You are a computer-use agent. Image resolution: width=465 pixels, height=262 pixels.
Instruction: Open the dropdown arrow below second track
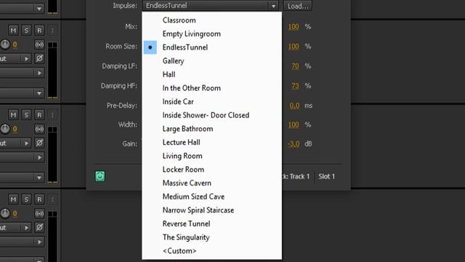(x=39, y=178)
